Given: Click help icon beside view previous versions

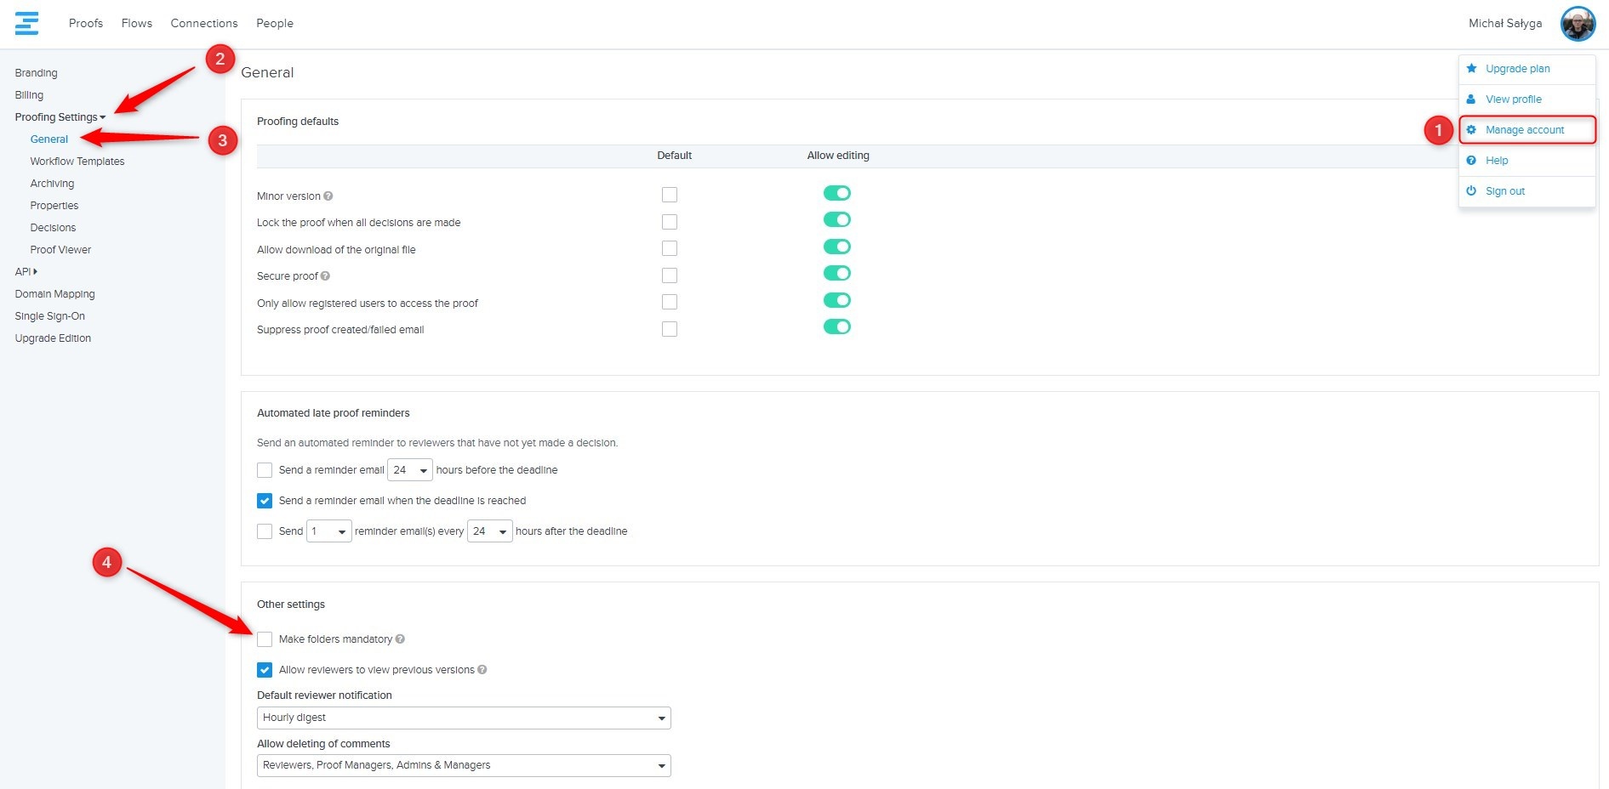Looking at the screenshot, I should (x=482, y=670).
